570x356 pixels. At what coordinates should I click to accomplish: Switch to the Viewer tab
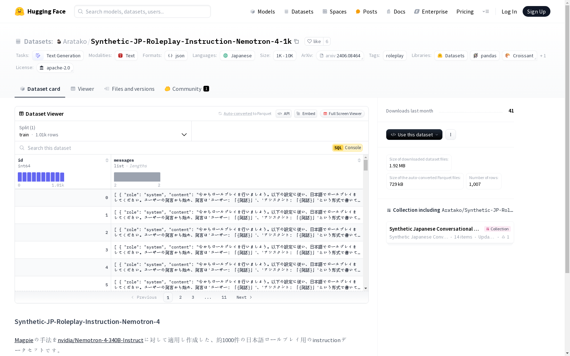click(x=82, y=89)
